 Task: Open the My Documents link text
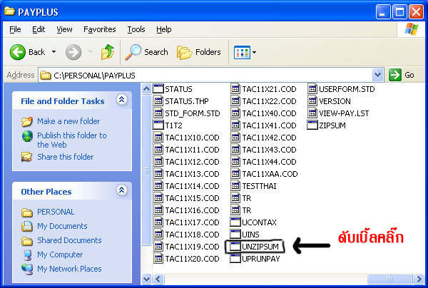(x=62, y=226)
